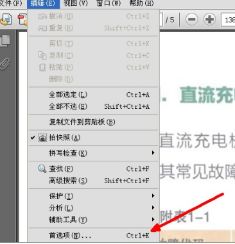The width and height of the screenshot is (235, 244).
Task: Click the page number input box
Action: [161, 20]
